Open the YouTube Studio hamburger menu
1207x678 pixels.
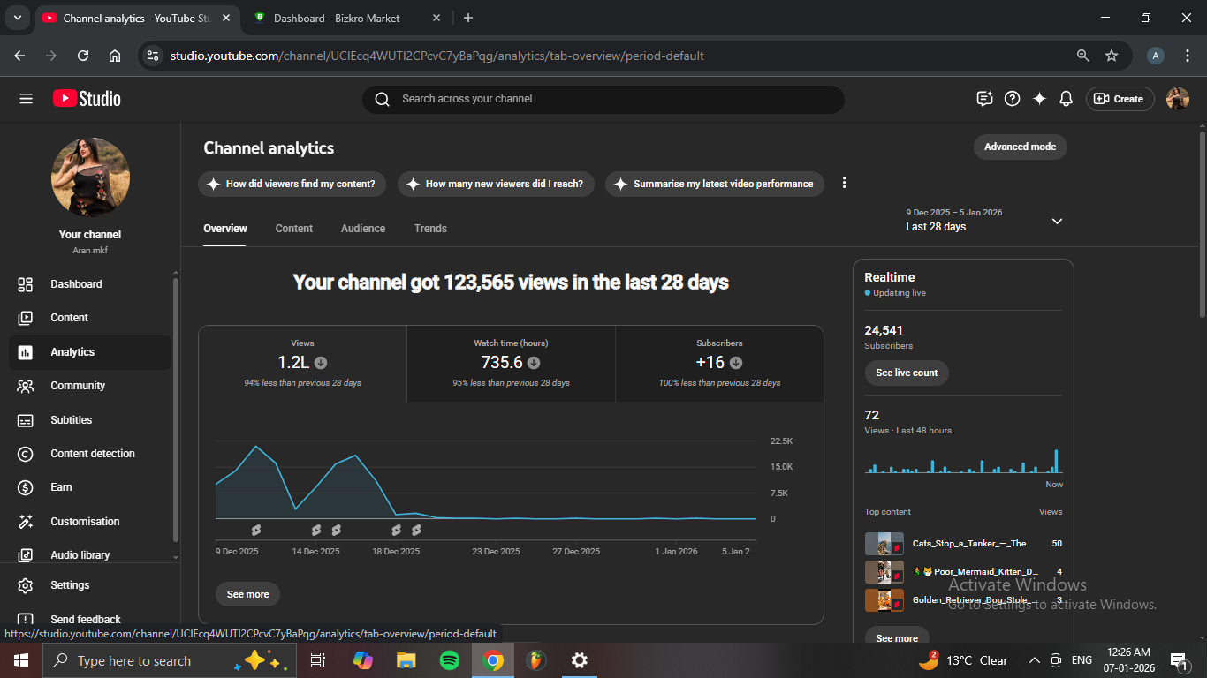pos(26,99)
